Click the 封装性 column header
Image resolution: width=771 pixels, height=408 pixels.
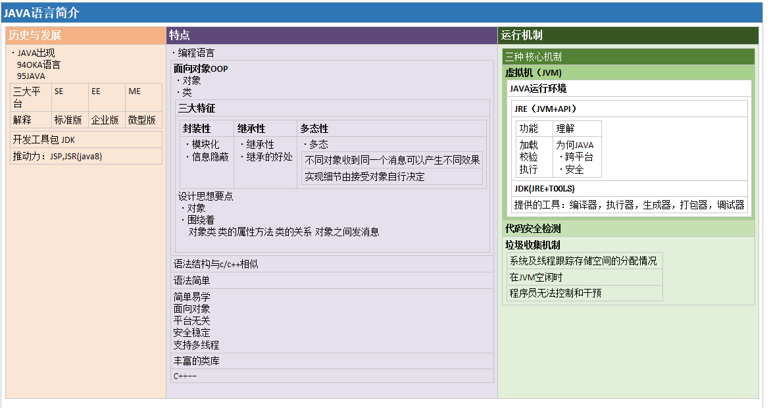[x=197, y=128]
